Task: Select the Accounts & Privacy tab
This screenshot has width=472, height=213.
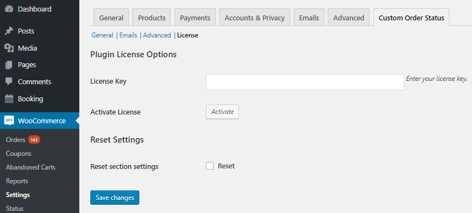Action: [254, 18]
